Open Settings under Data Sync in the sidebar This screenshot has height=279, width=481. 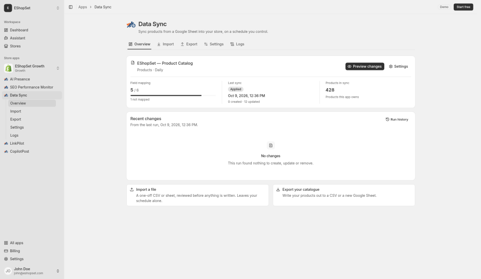click(32, 127)
